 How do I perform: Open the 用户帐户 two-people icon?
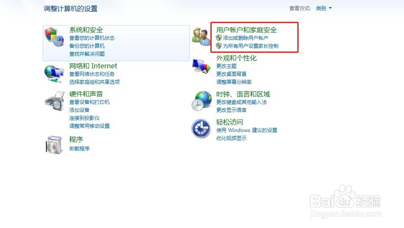tap(201, 36)
